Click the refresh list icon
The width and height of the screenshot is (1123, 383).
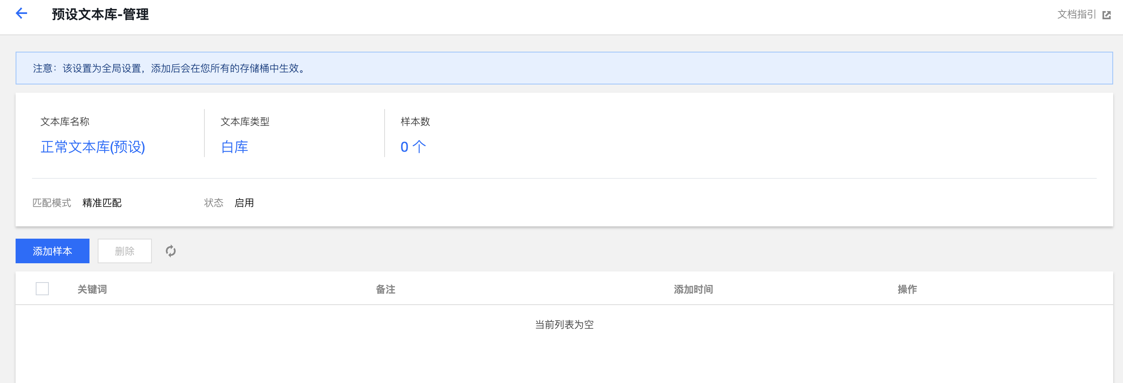click(170, 251)
